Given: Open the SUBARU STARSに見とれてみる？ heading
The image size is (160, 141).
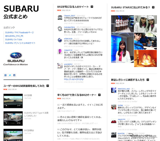Looking at the screenshot, I should 130,7.
